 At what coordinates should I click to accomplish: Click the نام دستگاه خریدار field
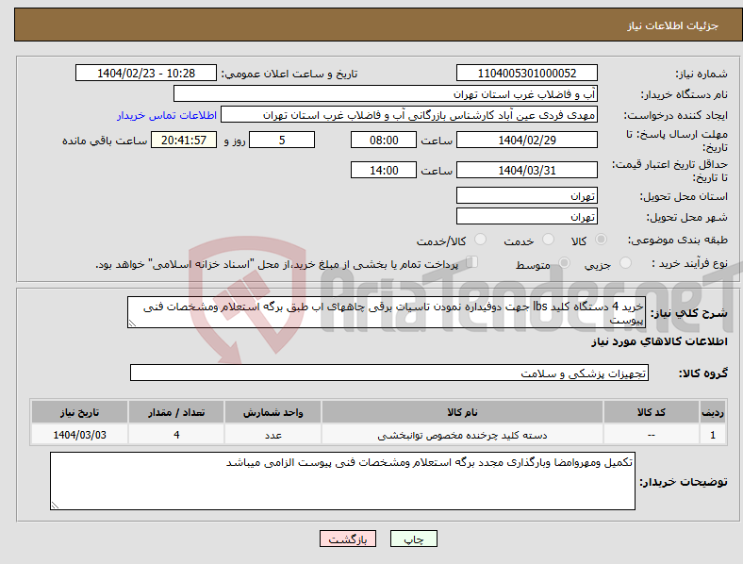pos(386,93)
